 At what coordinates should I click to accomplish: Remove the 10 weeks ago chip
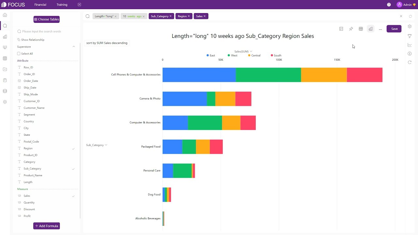[x=144, y=16]
